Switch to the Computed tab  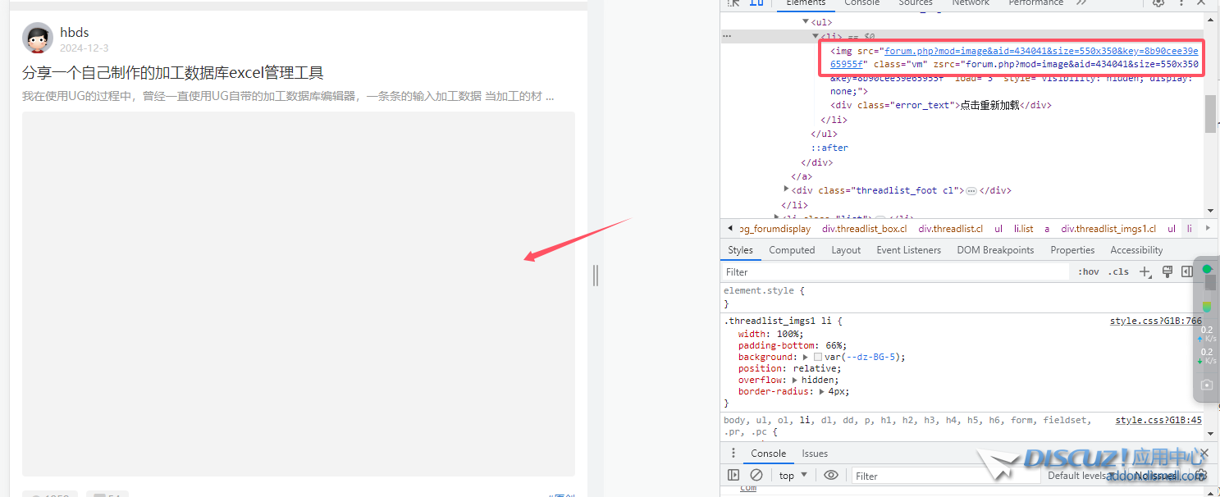pyautogui.click(x=792, y=250)
